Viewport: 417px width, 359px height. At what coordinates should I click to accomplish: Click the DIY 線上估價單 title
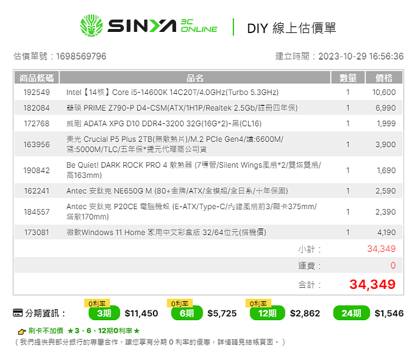click(x=291, y=28)
